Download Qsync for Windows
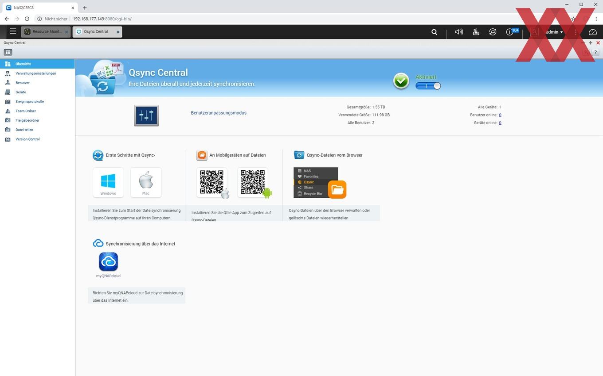Image resolution: width=603 pixels, height=376 pixels. point(108,182)
